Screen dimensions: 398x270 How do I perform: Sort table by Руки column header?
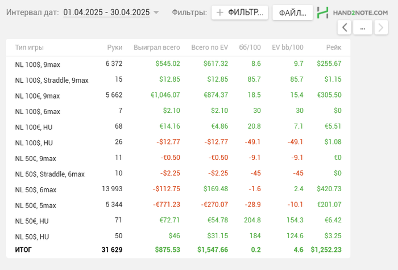[x=114, y=48]
